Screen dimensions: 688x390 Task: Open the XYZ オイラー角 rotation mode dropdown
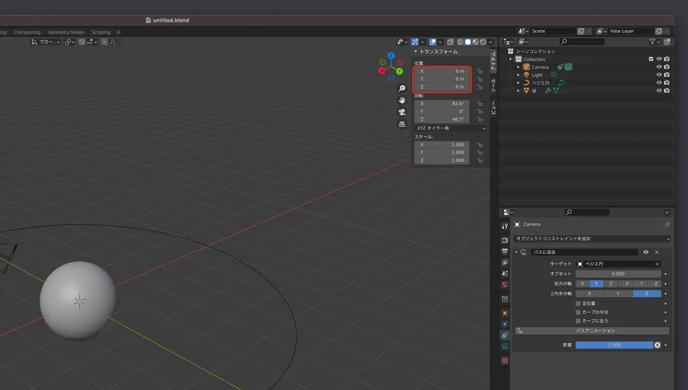(451, 128)
